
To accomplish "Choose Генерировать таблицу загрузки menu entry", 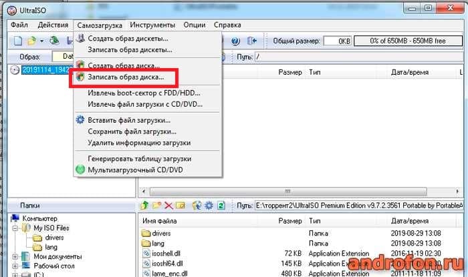I will (148, 159).
